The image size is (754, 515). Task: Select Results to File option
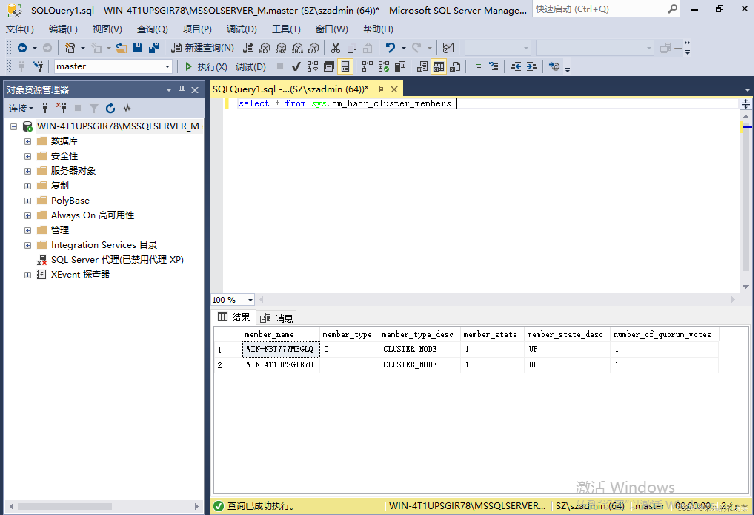pos(455,67)
